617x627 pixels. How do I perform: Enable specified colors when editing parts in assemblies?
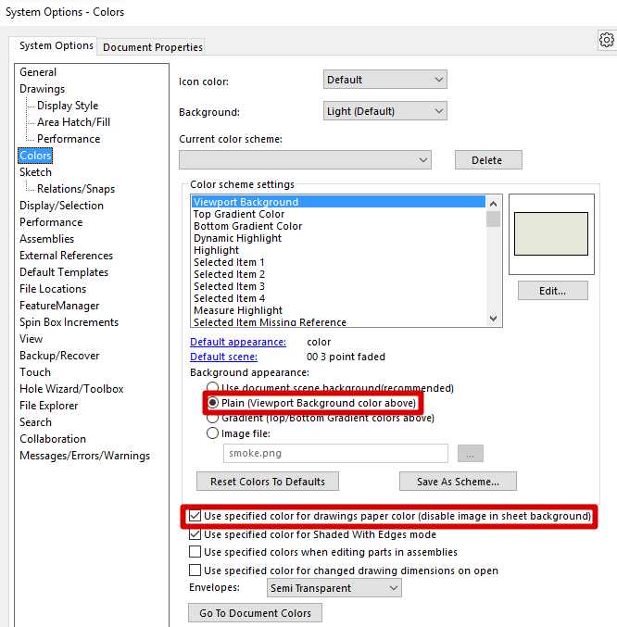click(195, 552)
